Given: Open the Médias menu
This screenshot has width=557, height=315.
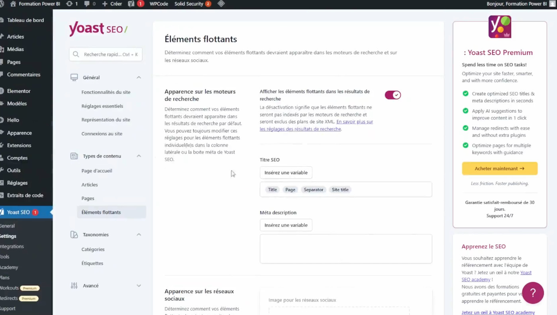Looking at the screenshot, I should 16,49.
